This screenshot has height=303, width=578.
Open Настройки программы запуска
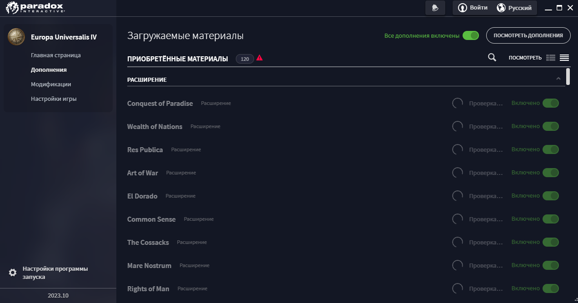(55, 273)
